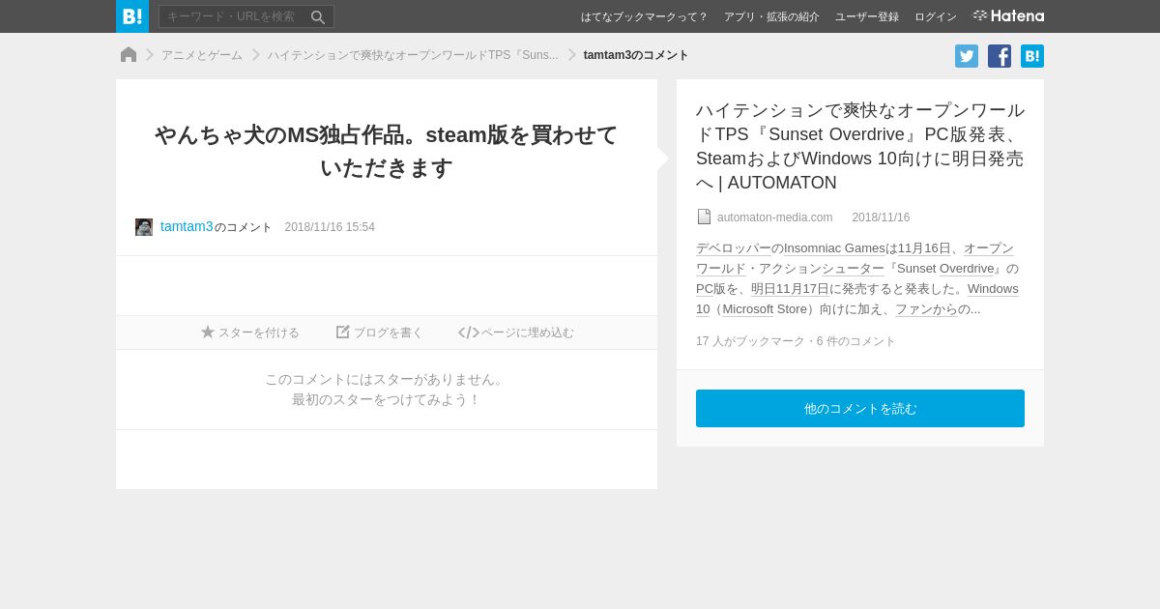Open the Microsoft keyword link
The width and height of the screenshot is (1160, 609).
pos(747,309)
